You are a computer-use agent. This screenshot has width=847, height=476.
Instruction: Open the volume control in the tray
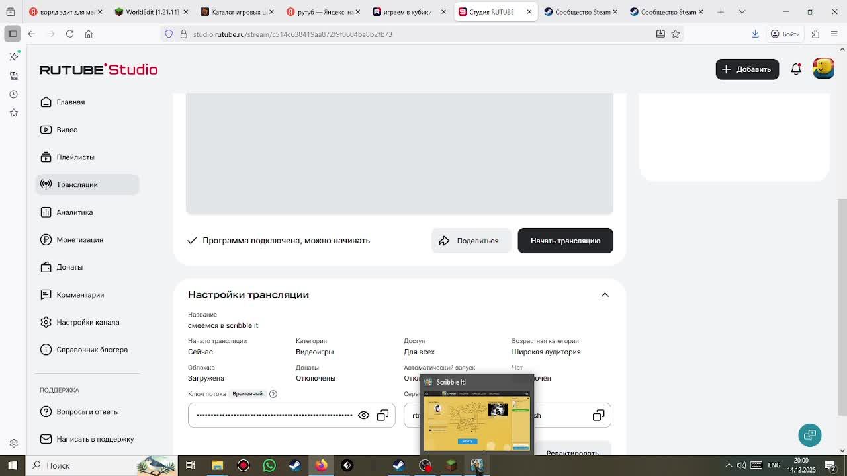point(742,465)
